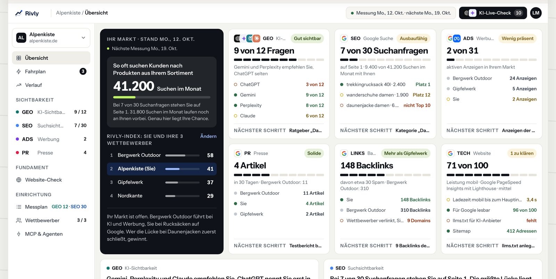Viewport: 556px width, 279px height.
Task: Select PR Presse in sidebar
Action: (51, 153)
